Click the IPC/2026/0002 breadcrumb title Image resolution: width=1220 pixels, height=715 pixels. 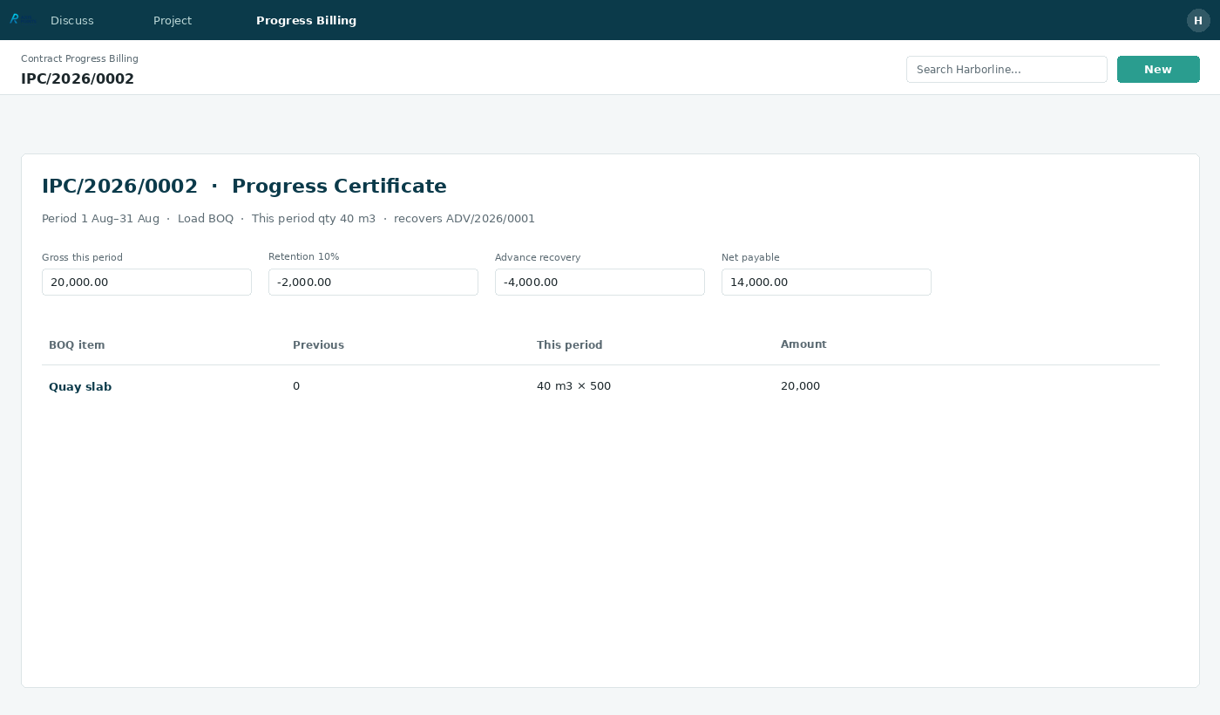(78, 78)
